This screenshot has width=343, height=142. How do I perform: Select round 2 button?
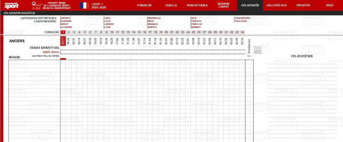(68, 32)
